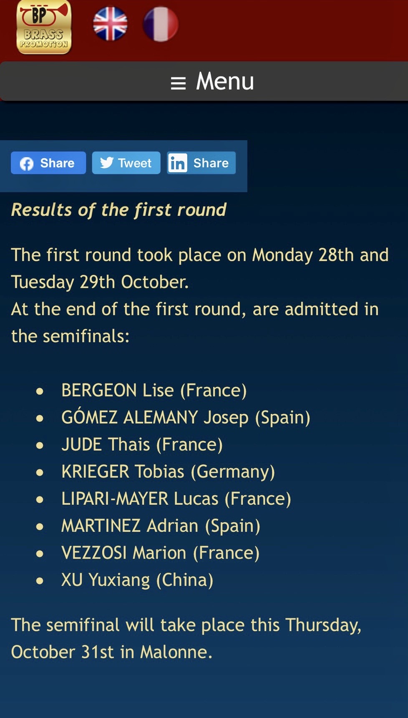Click the Facebook logo in Share button

(x=27, y=164)
